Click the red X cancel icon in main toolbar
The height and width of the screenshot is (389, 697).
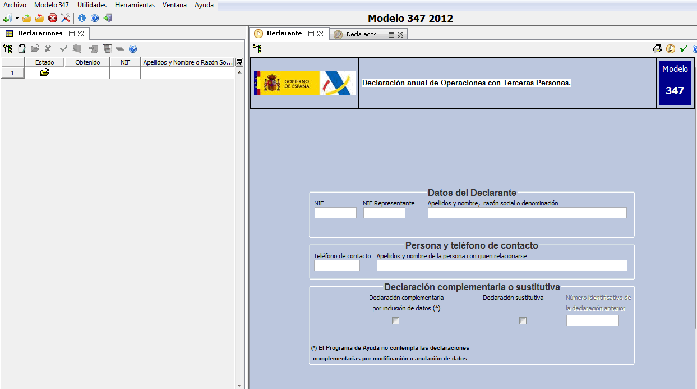pos(53,18)
